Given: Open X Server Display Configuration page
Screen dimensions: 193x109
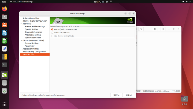Looking at the screenshot, I should pyautogui.click(x=35, y=21).
